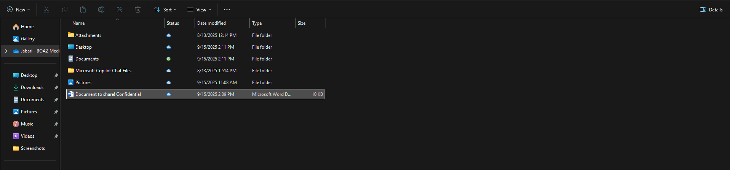Click the Share icon in toolbar

120,10
